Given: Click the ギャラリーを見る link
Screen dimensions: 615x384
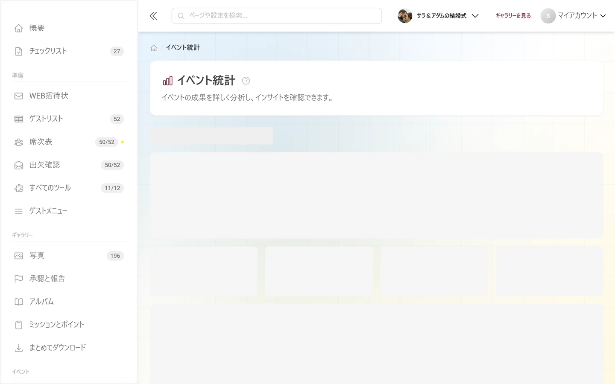Looking at the screenshot, I should coord(513,16).
